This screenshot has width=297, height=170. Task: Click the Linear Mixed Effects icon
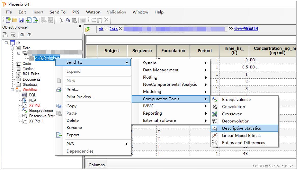(215, 136)
